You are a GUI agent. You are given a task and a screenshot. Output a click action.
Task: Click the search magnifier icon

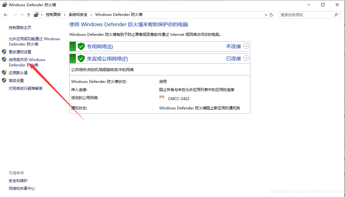336,15
